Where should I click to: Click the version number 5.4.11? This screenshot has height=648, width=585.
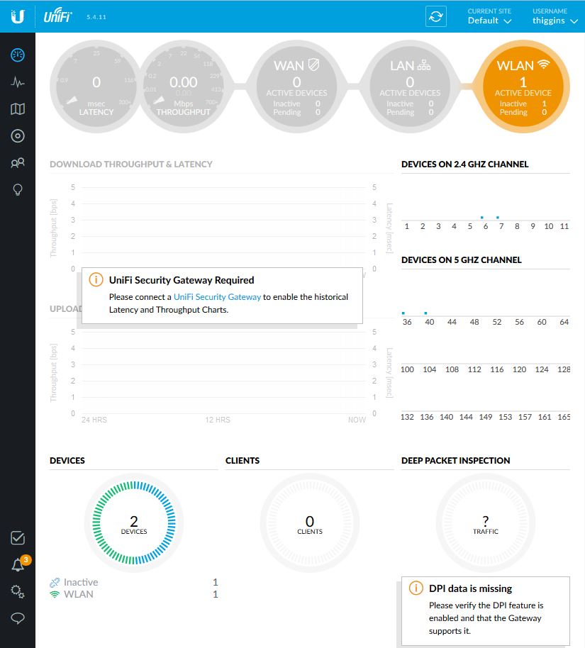coord(96,17)
